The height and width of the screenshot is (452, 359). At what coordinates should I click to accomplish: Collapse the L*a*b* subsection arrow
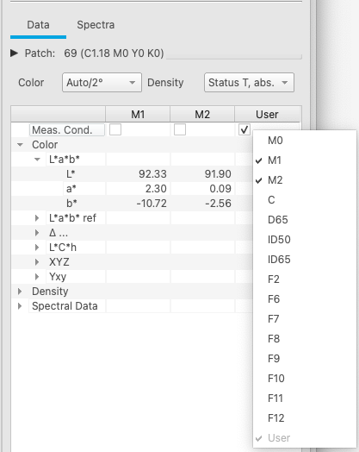pyautogui.click(x=37, y=160)
